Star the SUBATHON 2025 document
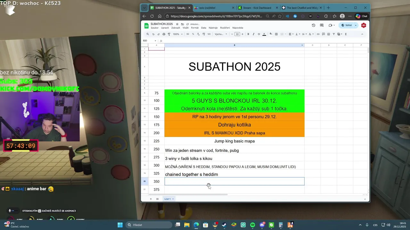Screen dimensions: 410x230 [x=177, y=24]
